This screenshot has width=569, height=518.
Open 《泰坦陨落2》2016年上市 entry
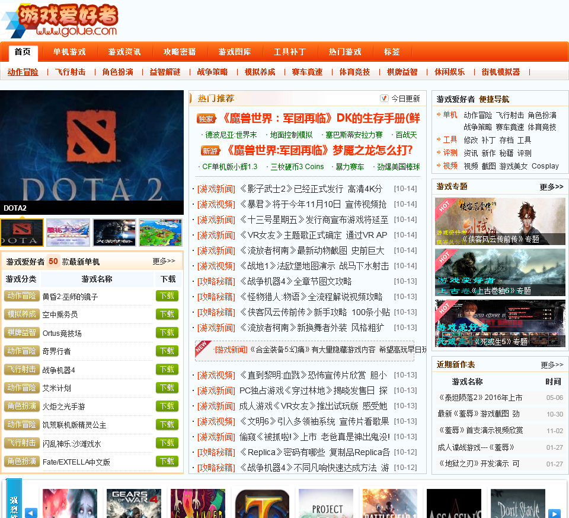tap(481, 398)
